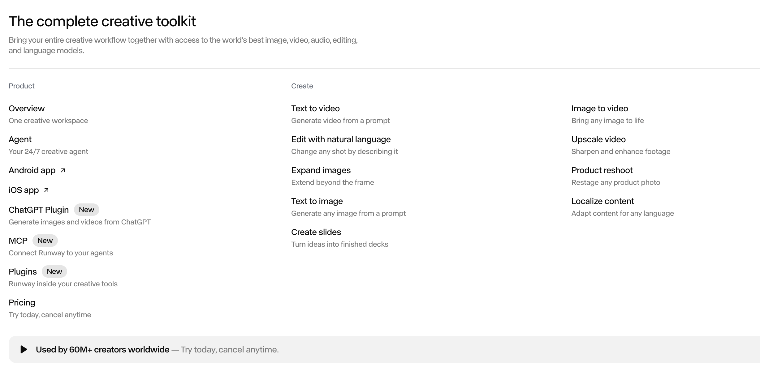
Task: Open the Agent menu entry
Action: pos(20,139)
